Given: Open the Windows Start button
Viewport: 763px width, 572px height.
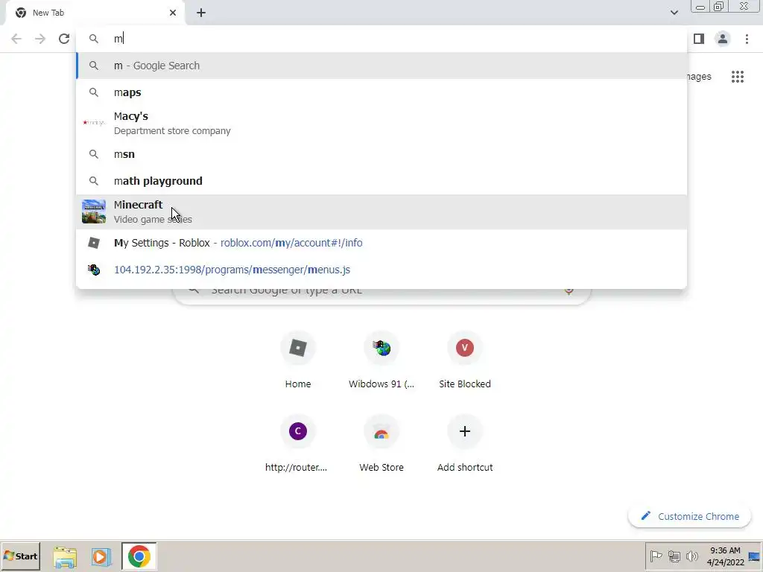Looking at the screenshot, I should click(21, 556).
